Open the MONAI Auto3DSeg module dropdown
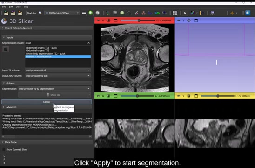255x168 pixels. 62,13
